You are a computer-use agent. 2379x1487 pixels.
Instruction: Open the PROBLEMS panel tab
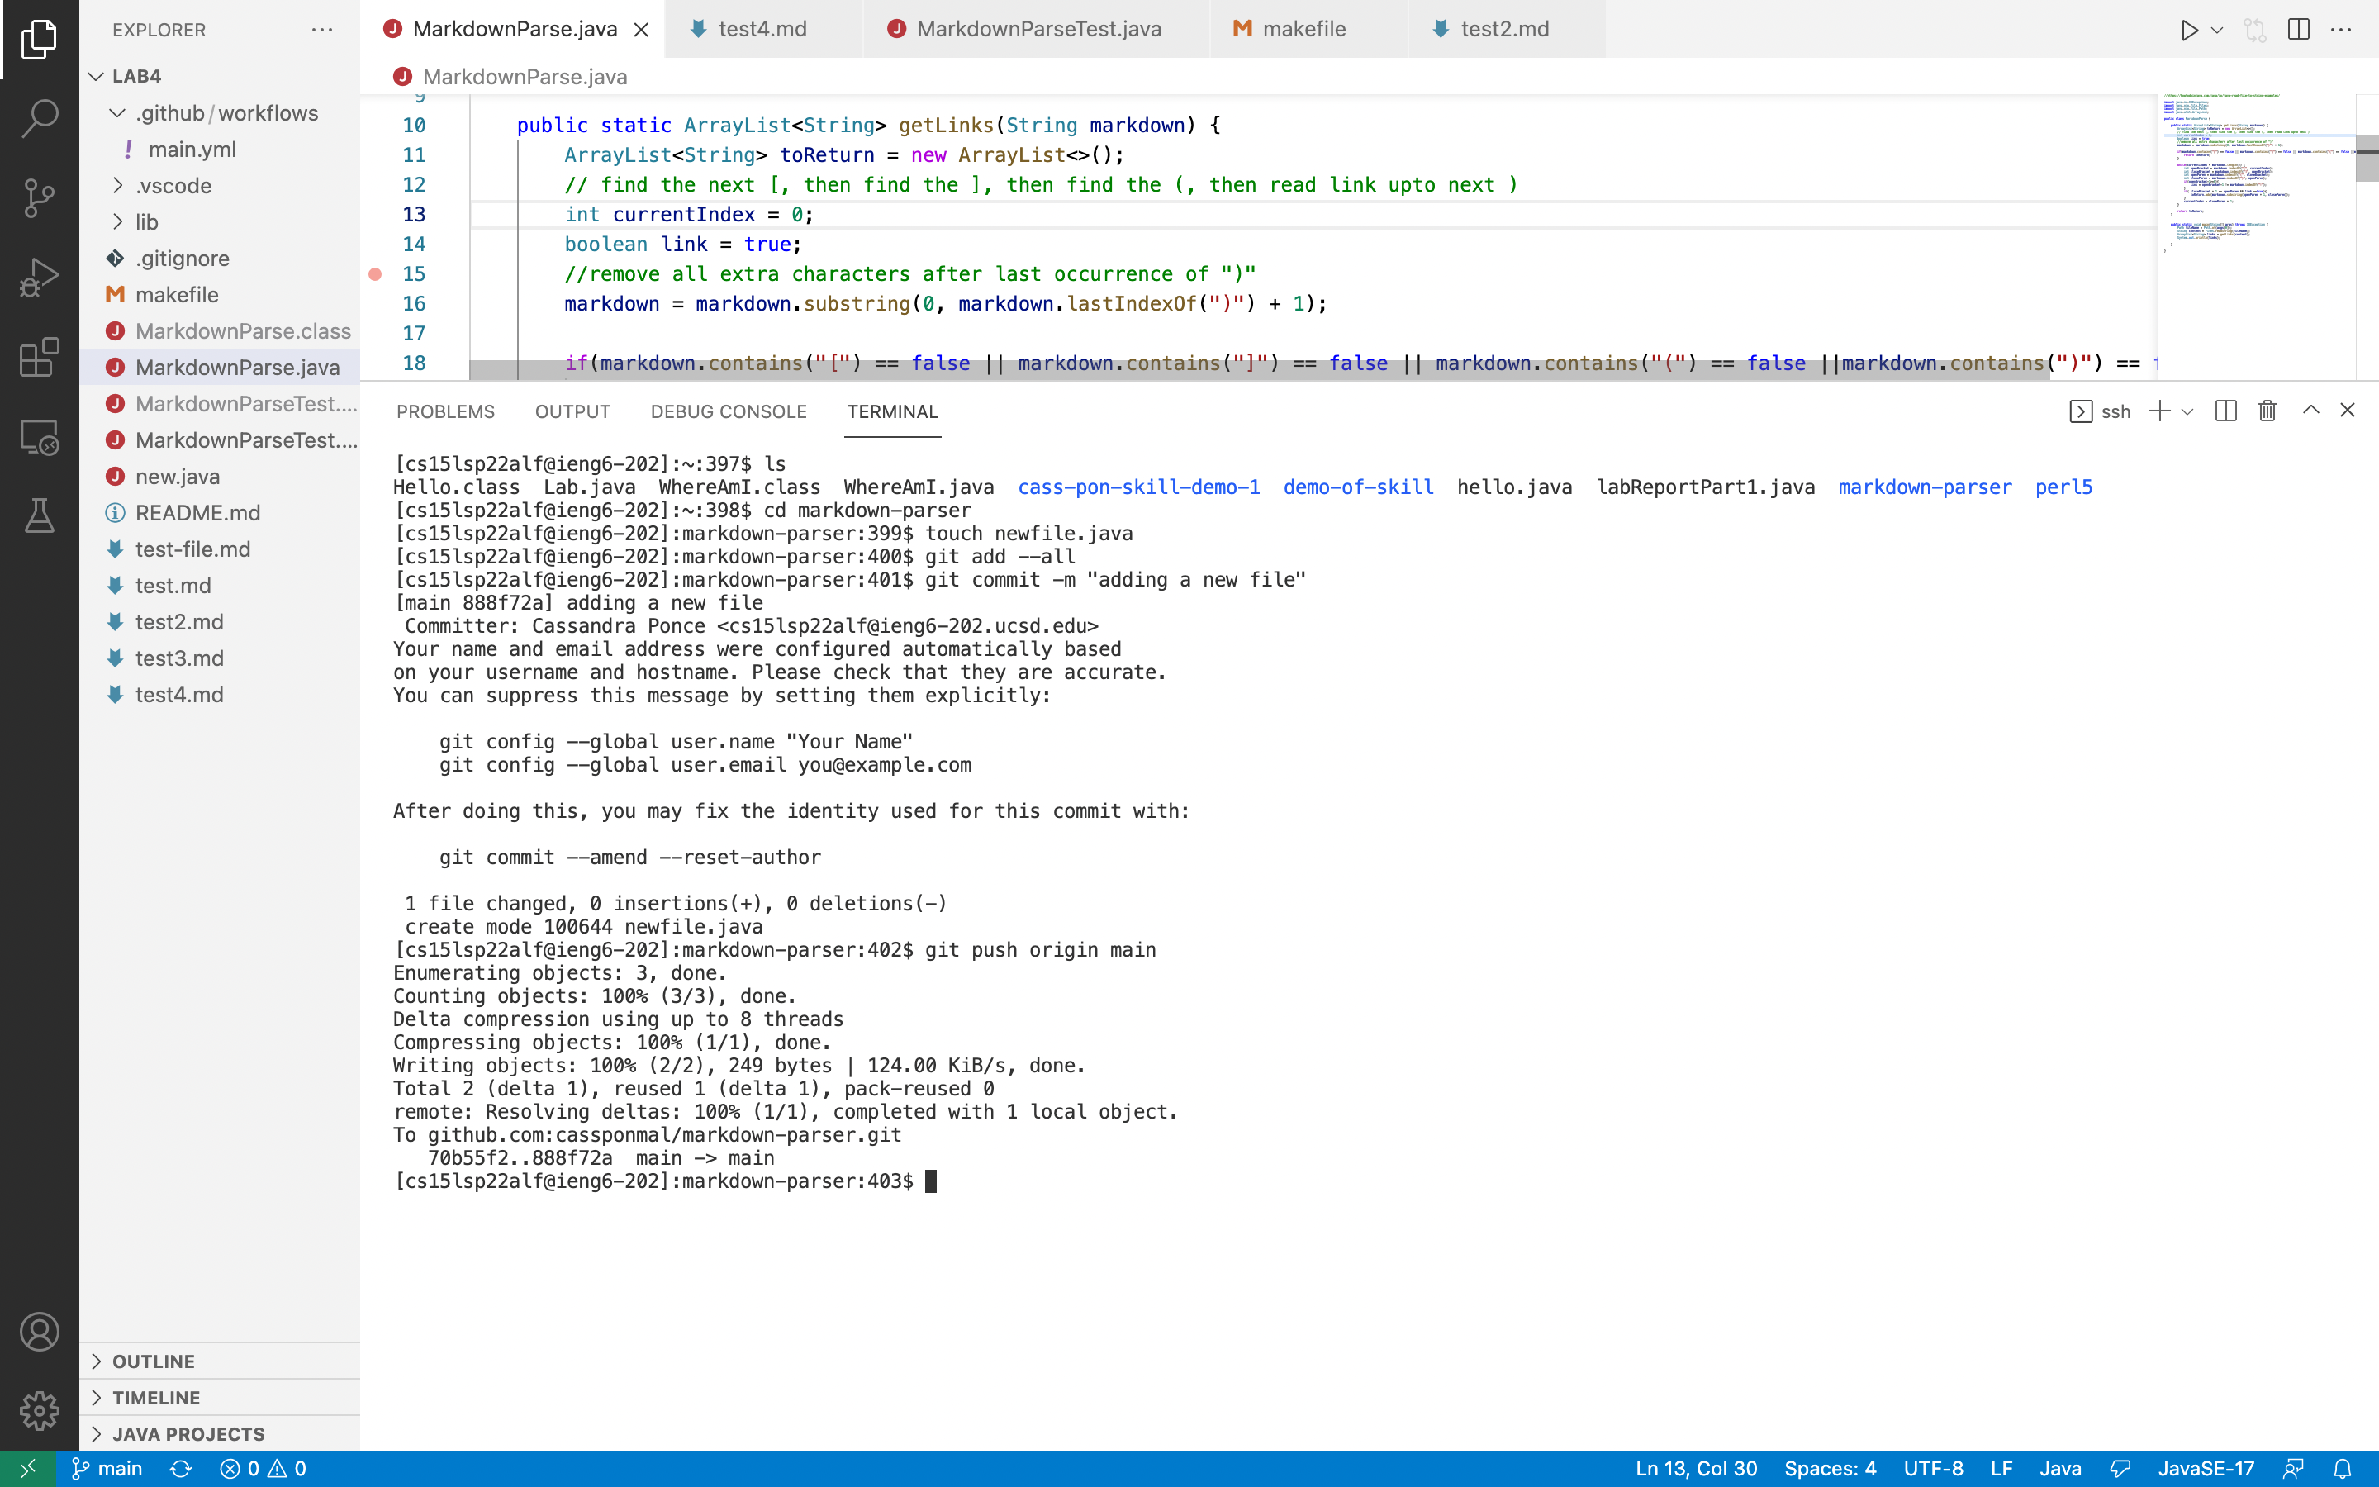445,411
